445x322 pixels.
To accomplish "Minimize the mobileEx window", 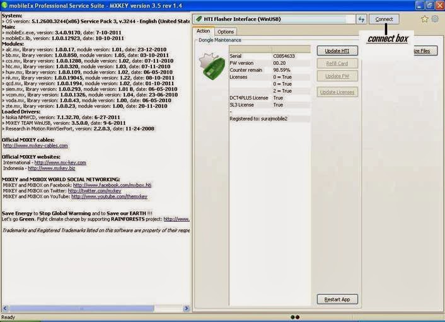I will click(x=420, y=5).
